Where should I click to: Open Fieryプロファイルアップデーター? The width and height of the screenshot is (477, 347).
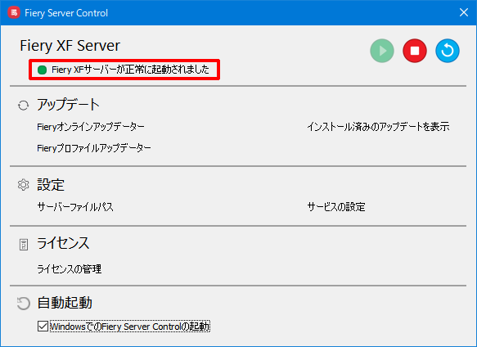tap(94, 148)
